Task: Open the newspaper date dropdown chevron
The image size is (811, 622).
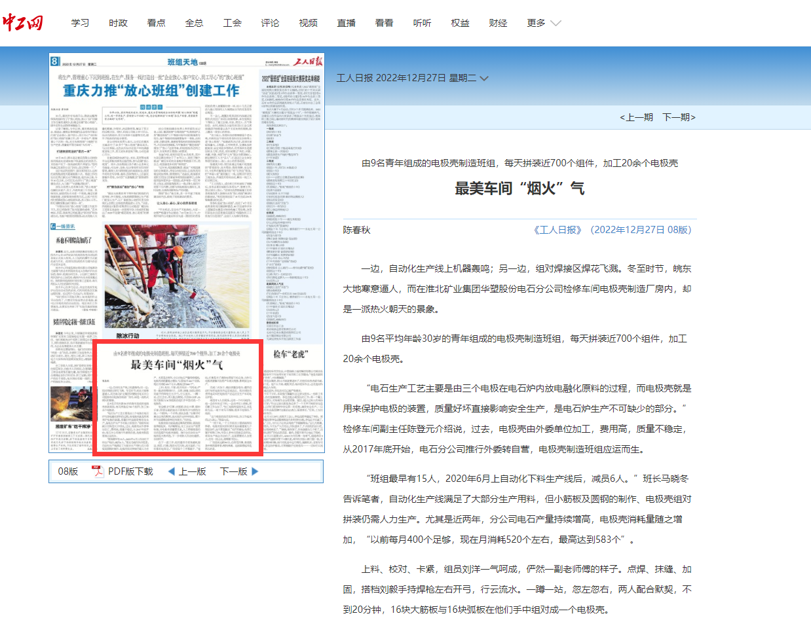Action: click(484, 79)
